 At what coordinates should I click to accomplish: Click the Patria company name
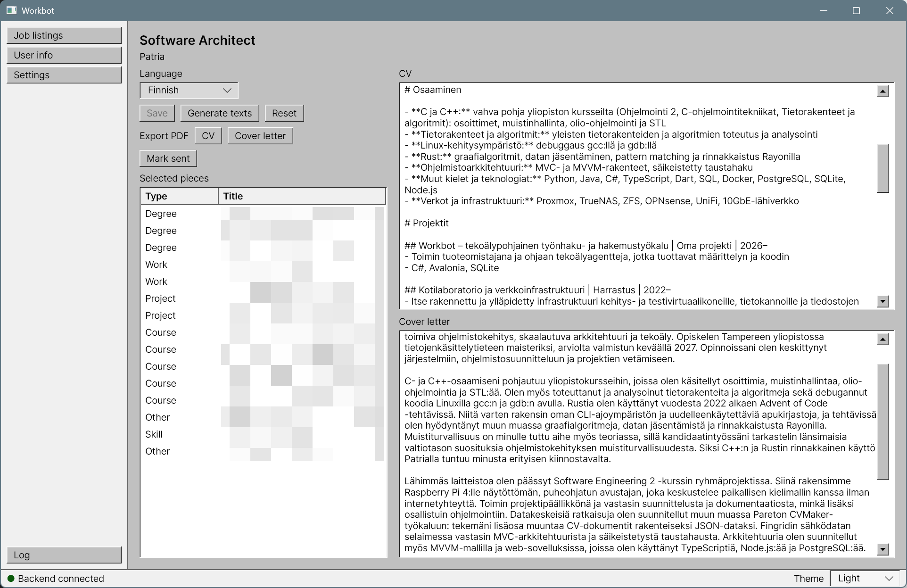[x=152, y=57]
